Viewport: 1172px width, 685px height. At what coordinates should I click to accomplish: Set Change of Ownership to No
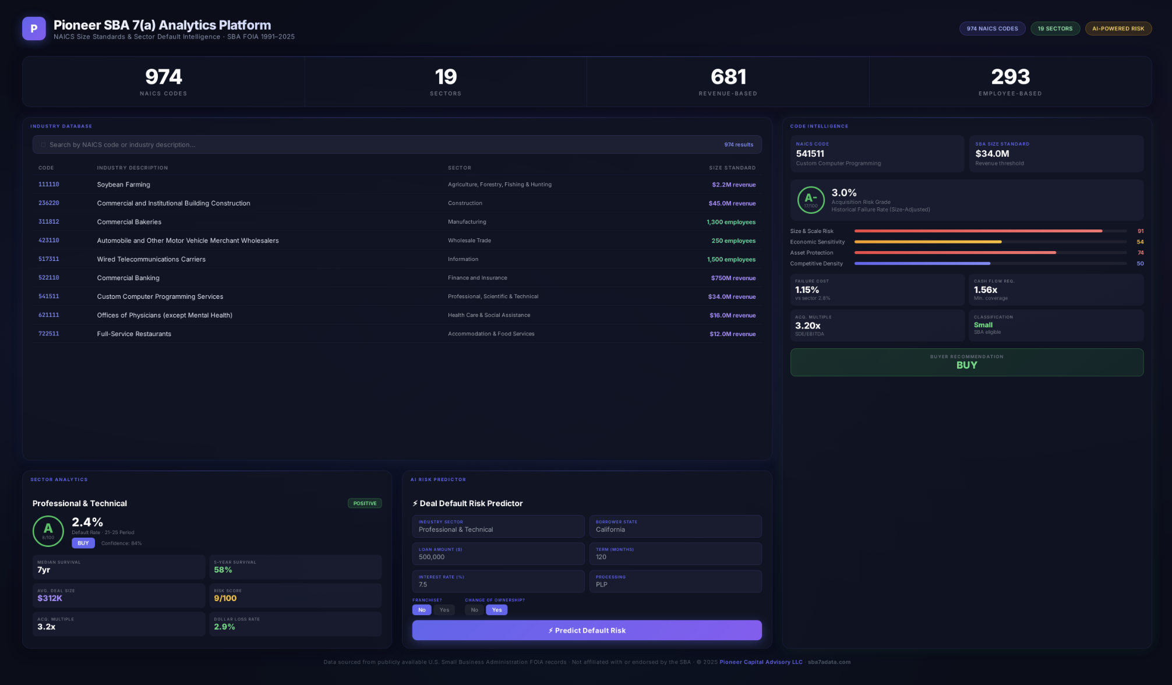pyautogui.click(x=474, y=610)
